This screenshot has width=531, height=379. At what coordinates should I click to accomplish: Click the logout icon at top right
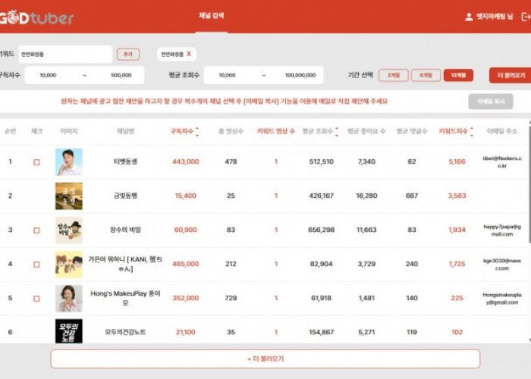point(526,16)
